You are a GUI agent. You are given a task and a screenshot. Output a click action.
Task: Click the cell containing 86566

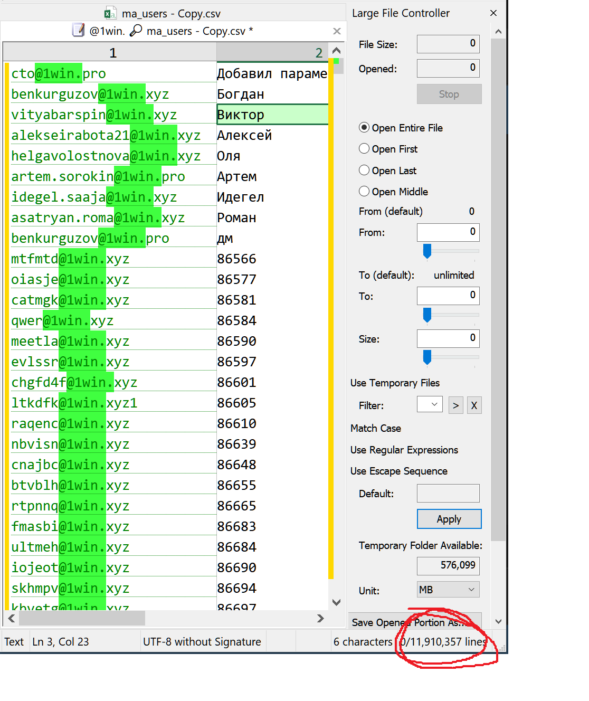pyautogui.click(x=272, y=259)
